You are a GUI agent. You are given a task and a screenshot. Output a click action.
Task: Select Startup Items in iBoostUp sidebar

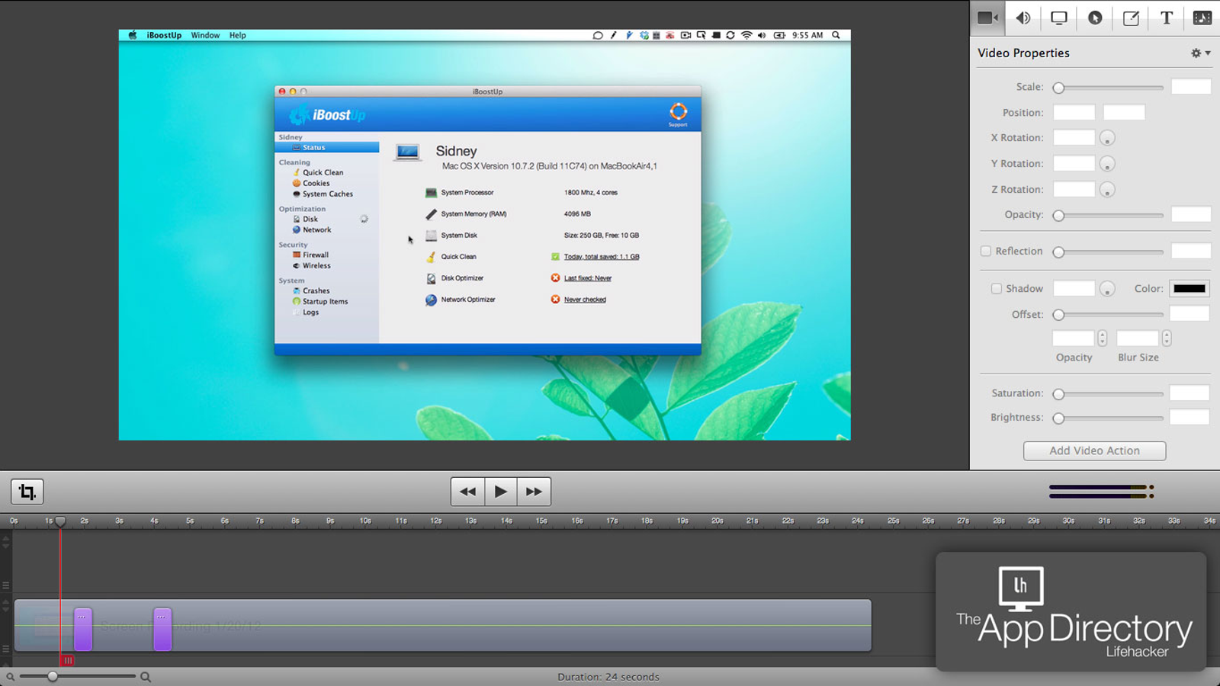point(325,301)
